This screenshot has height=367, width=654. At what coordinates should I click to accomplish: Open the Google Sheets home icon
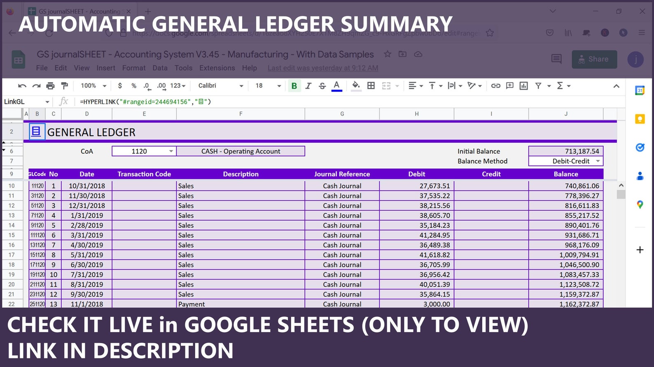click(19, 60)
